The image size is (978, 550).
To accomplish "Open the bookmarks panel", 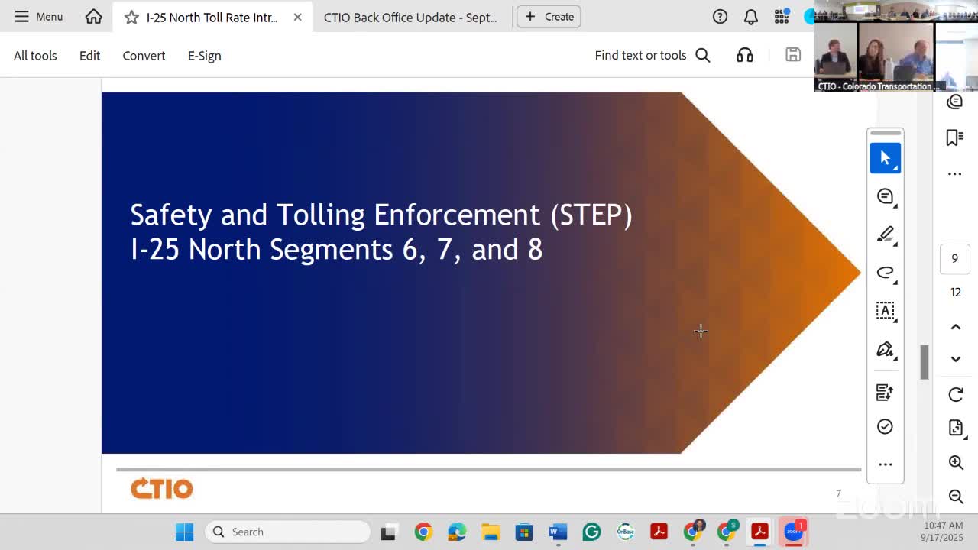I will tap(954, 137).
